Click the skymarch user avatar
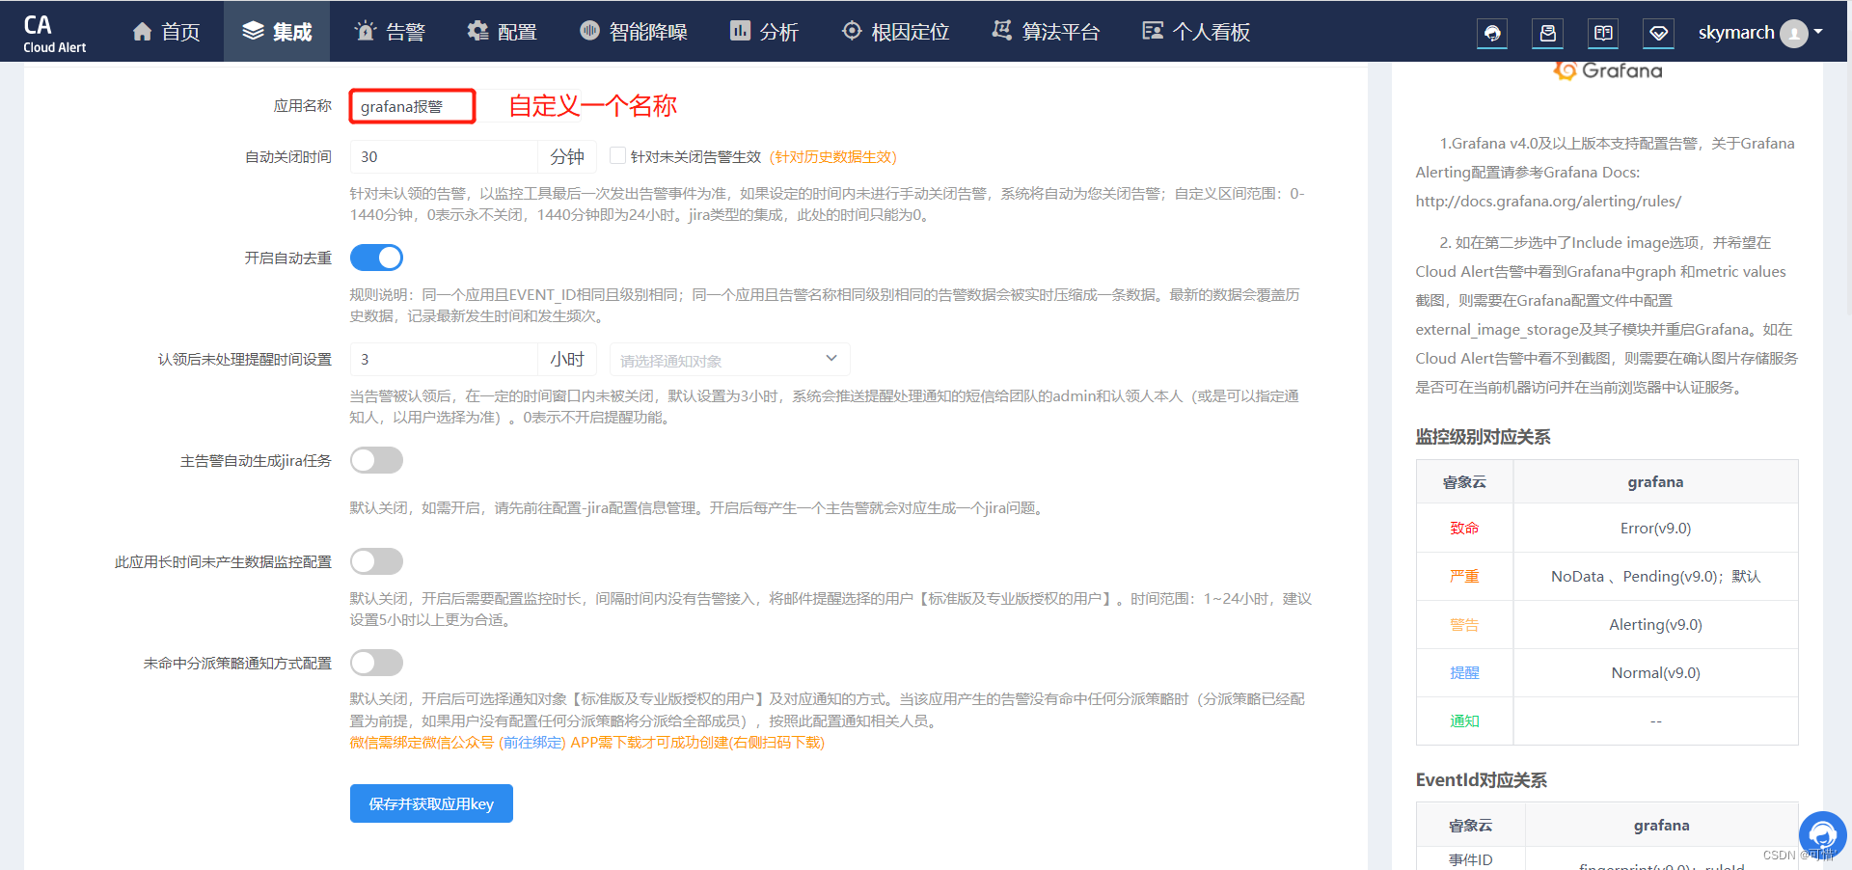Viewport: 1852px width, 870px height. click(1793, 33)
